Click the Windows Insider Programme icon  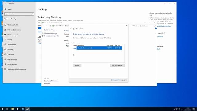click(5, 69)
